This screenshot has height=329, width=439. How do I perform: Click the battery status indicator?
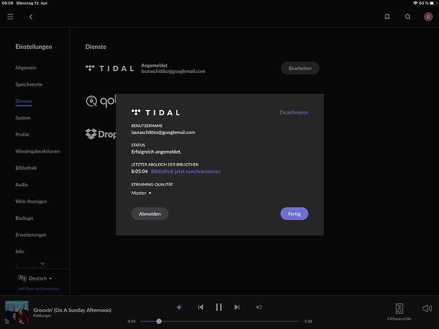point(434,3)
